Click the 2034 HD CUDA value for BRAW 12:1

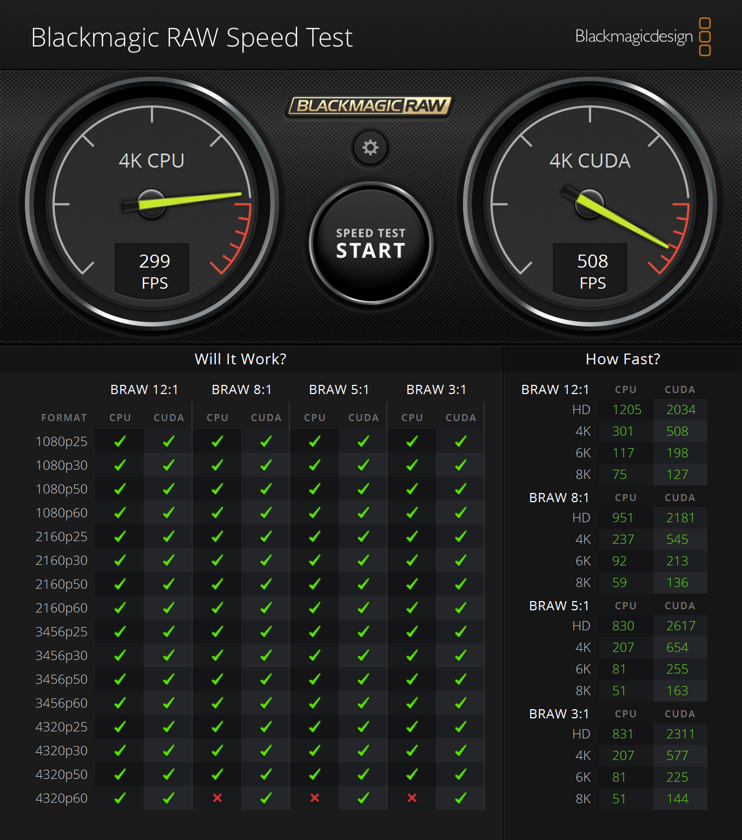[x=681, y=410]
